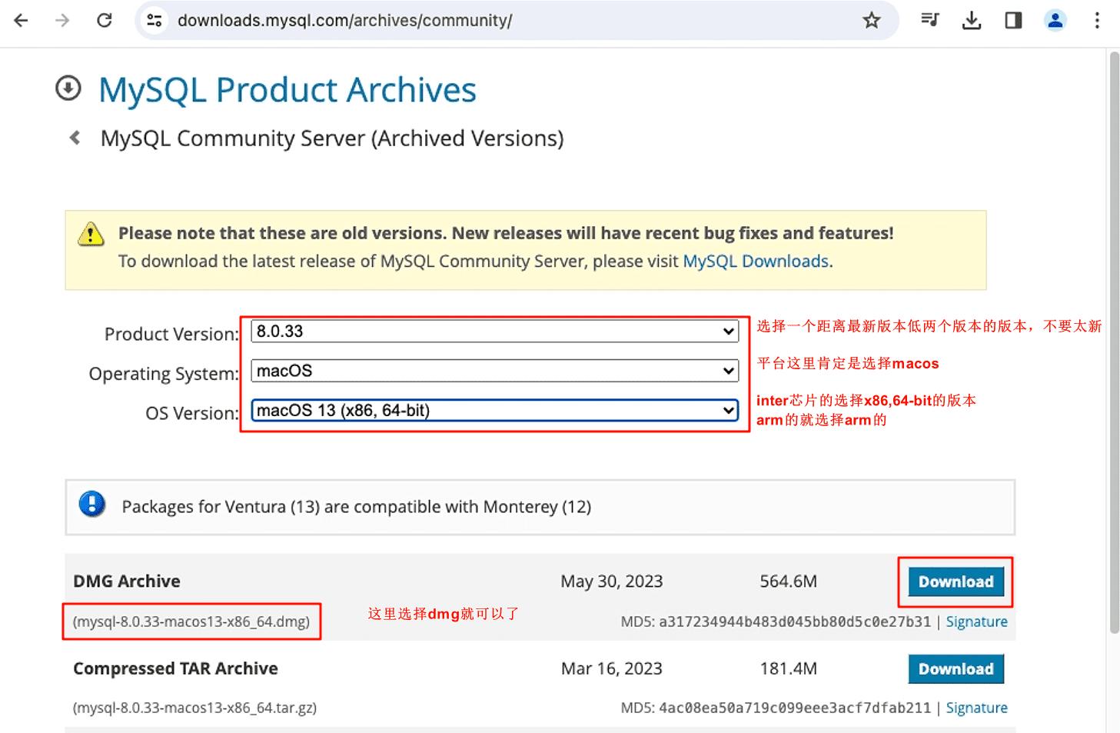Image resolution: width=1120 pixels, height=733 pixels.
Task: Click the blue info exclamation icon
Action: (92, 505)
